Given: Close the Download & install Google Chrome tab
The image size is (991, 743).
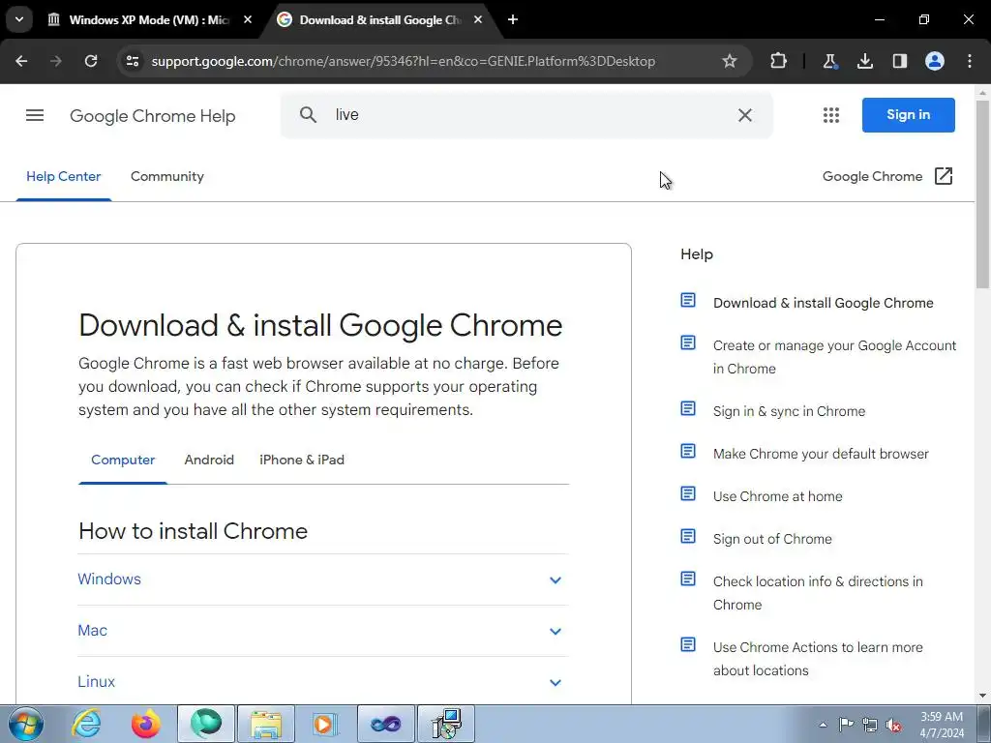Looking at the screenshot, I should (478, 19).
